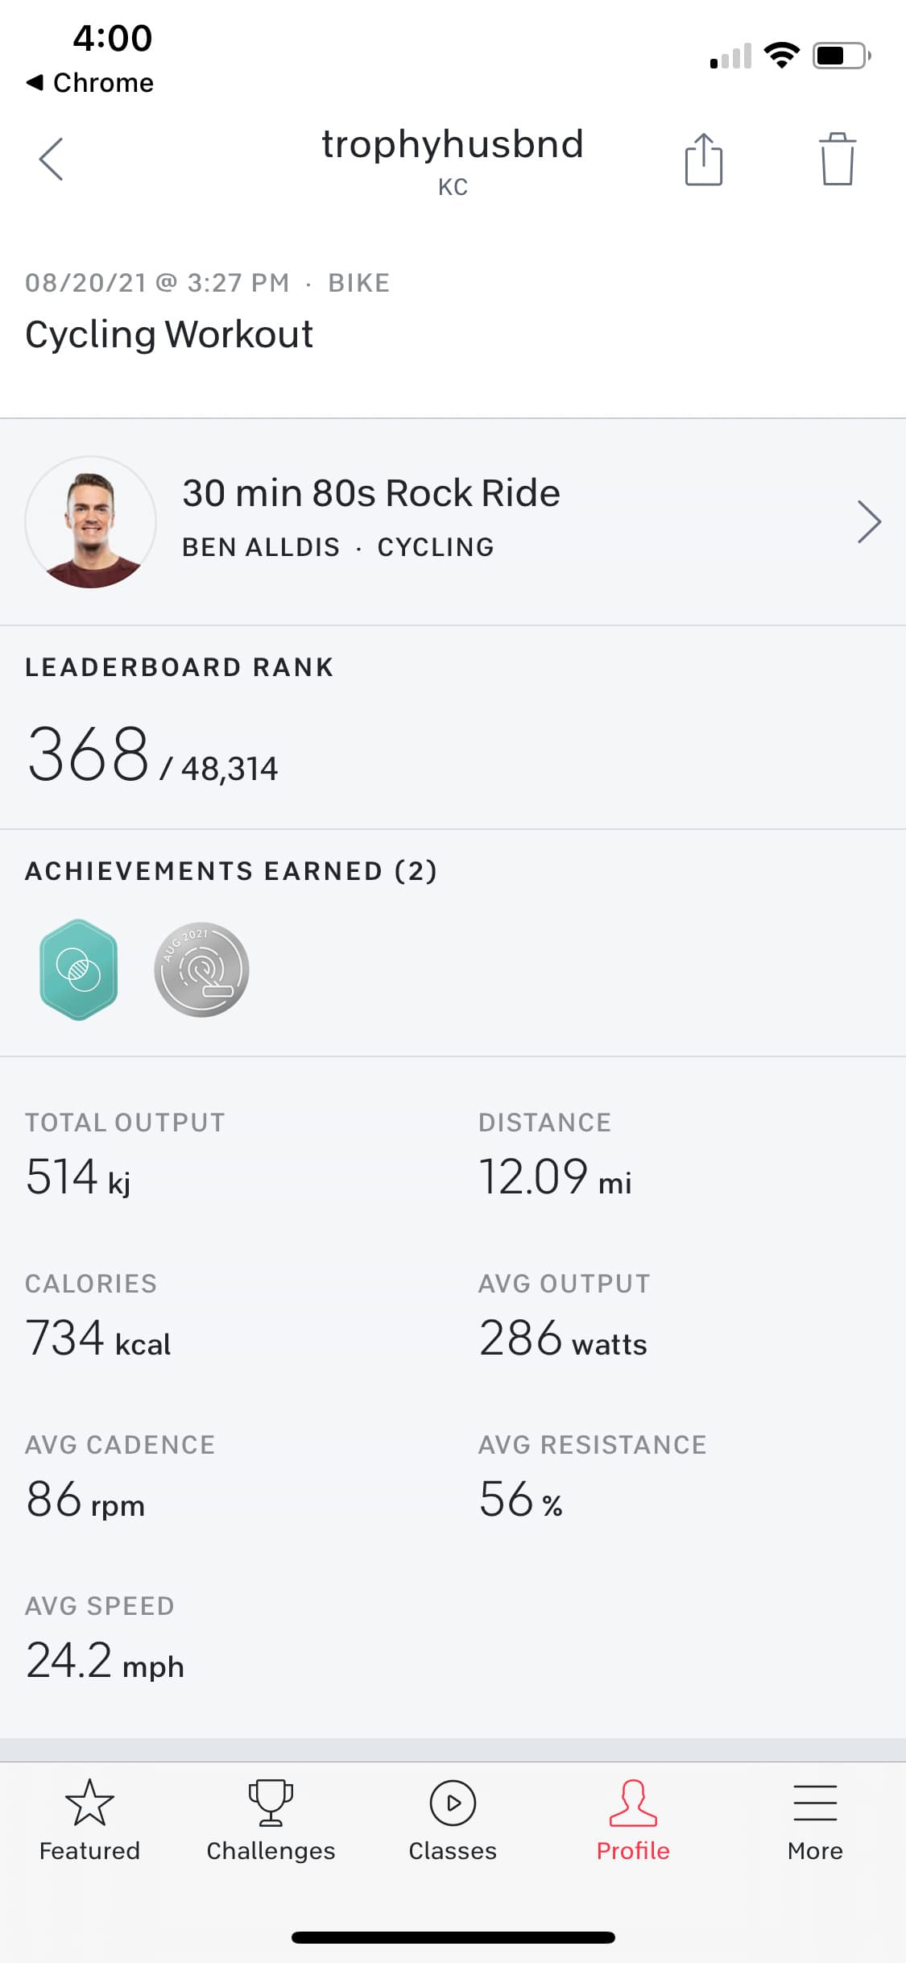Open the silver Aug 2021 achievement badge
Image resolution: width=906 pixels, height=1963 pixels.
click(x=201, y=969)
